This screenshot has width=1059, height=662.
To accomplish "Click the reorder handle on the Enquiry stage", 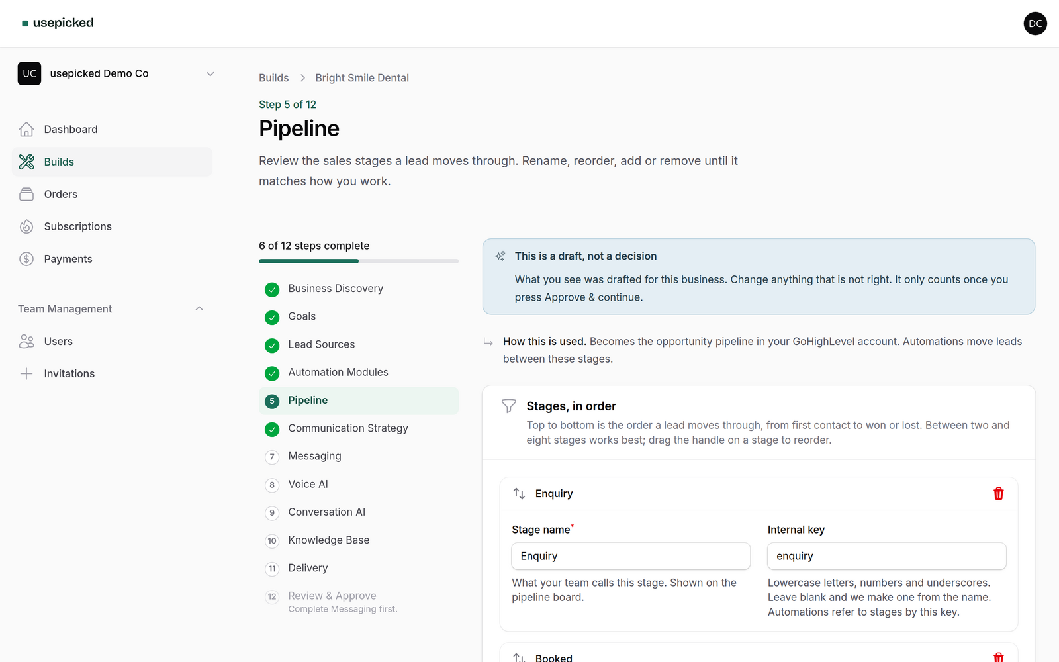I will tap(519, 493).
